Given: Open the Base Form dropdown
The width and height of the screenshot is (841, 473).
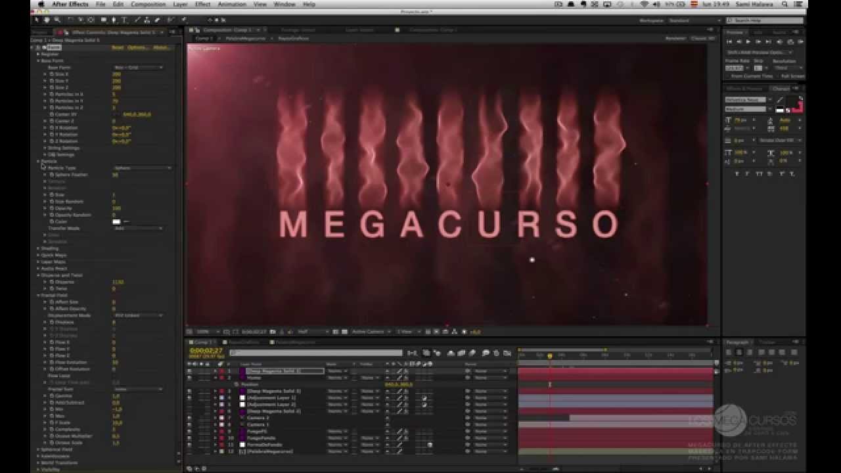Looking at the screenshot, I should [x=138, y=68].
